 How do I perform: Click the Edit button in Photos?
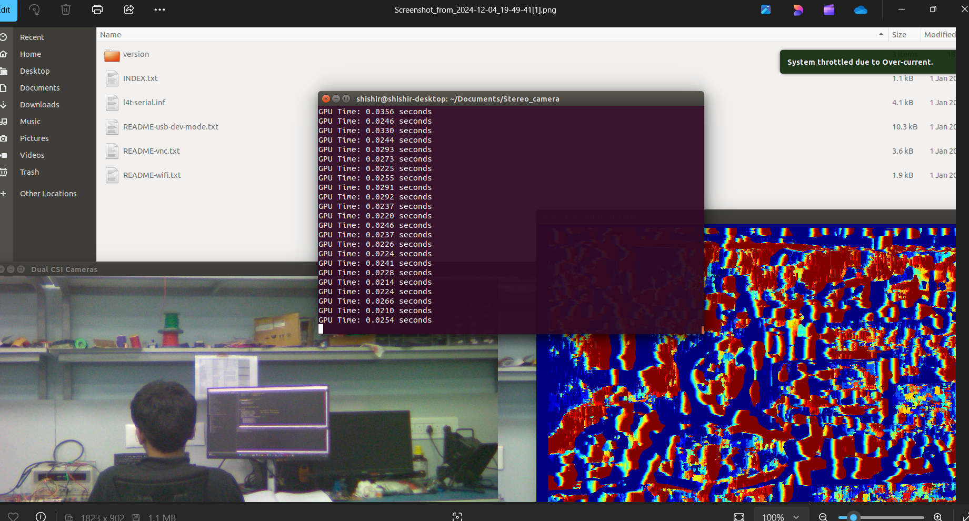pyautogui.click(x=6, y=10)
